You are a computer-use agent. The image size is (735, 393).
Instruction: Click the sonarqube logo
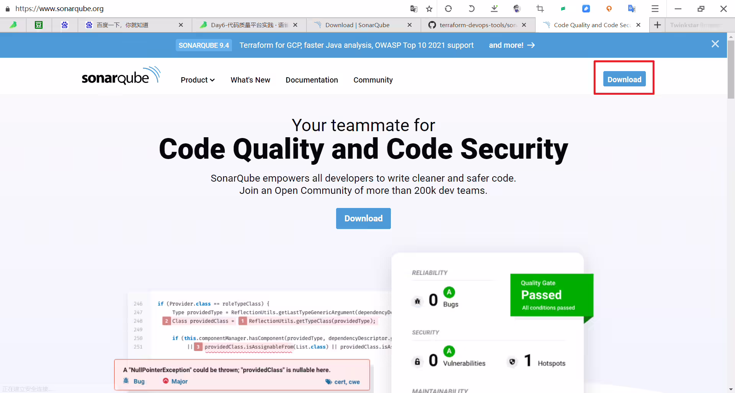[121, 75]
